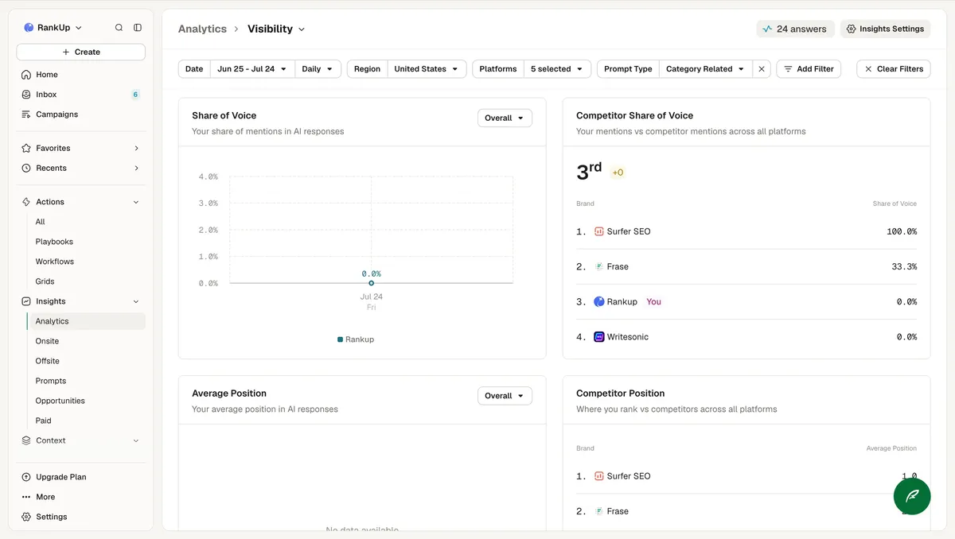Open Insights Settings
Screen dimensions: 955x539
pos(885,29)
